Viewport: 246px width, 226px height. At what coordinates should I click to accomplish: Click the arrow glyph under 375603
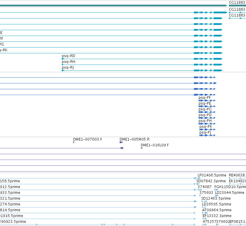tap(200, 196)
